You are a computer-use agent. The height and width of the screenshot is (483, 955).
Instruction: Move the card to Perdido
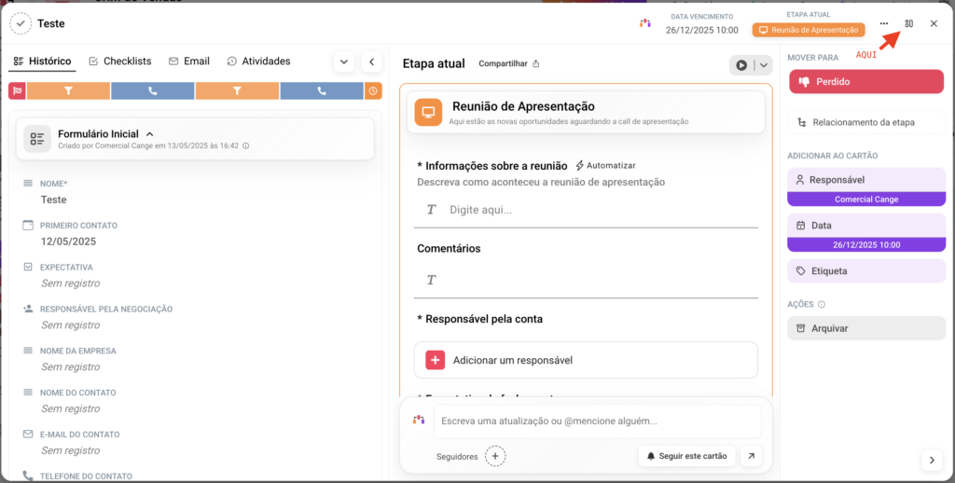(865, 82)
